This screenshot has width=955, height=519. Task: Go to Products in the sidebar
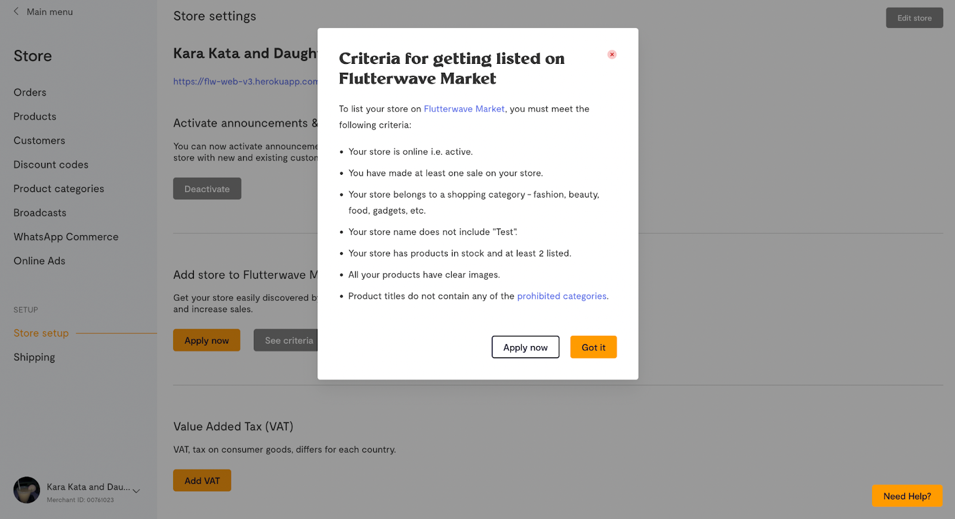[x=35, y=116]
